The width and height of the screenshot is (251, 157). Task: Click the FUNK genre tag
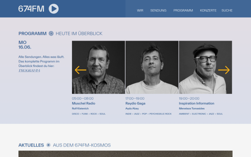pos(85,114)
